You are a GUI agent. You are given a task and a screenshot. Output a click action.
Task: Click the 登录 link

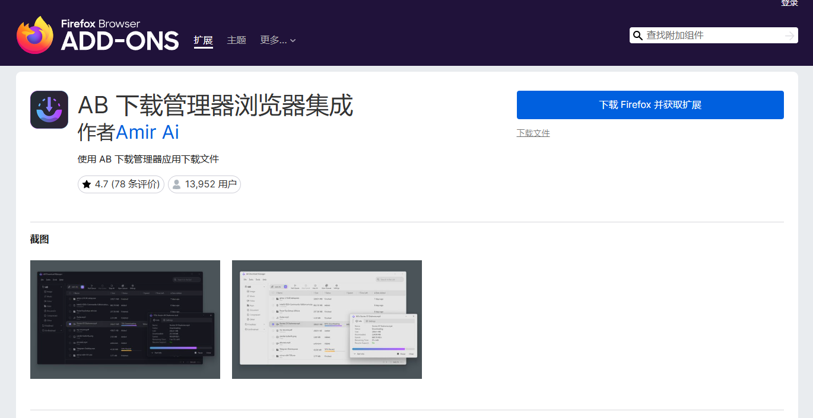coord(789,3)
